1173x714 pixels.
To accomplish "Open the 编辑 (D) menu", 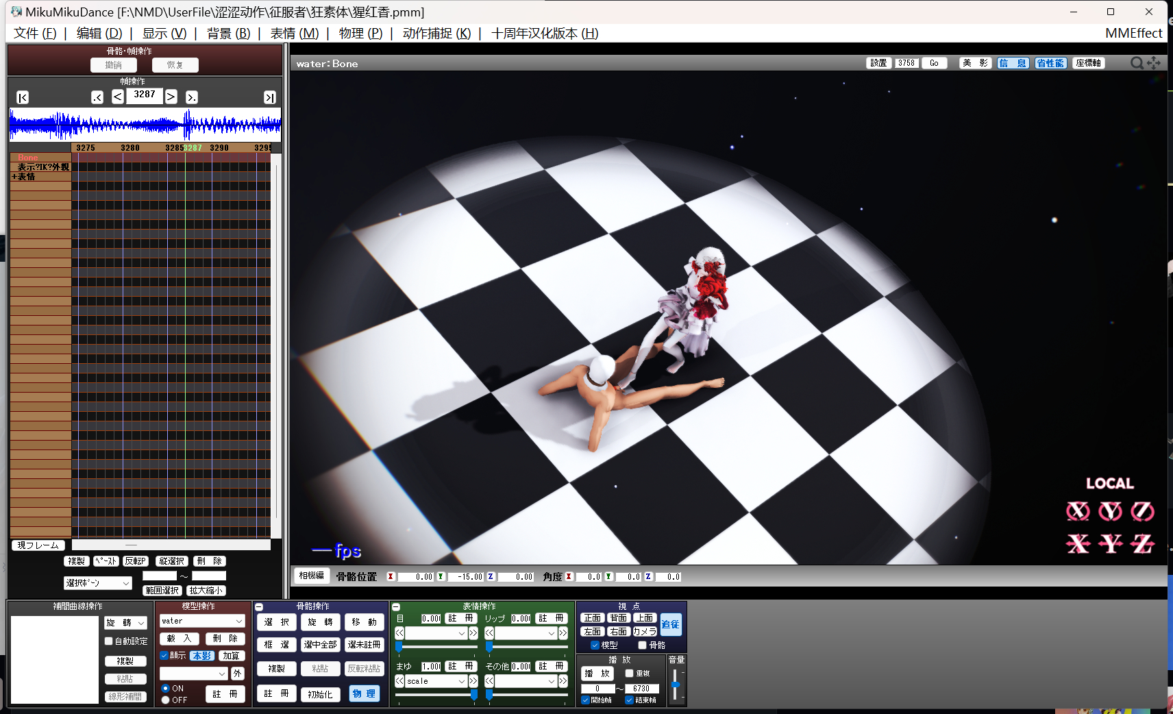I will (99, 34).
